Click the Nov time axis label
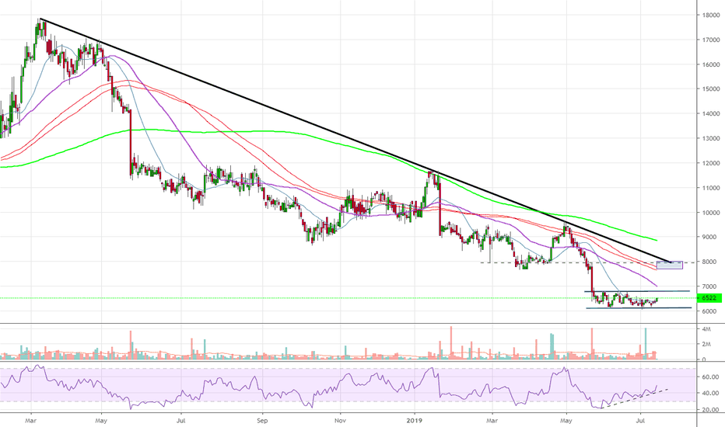The height and width of the screenshot is (427, 725). pos(340,421)
